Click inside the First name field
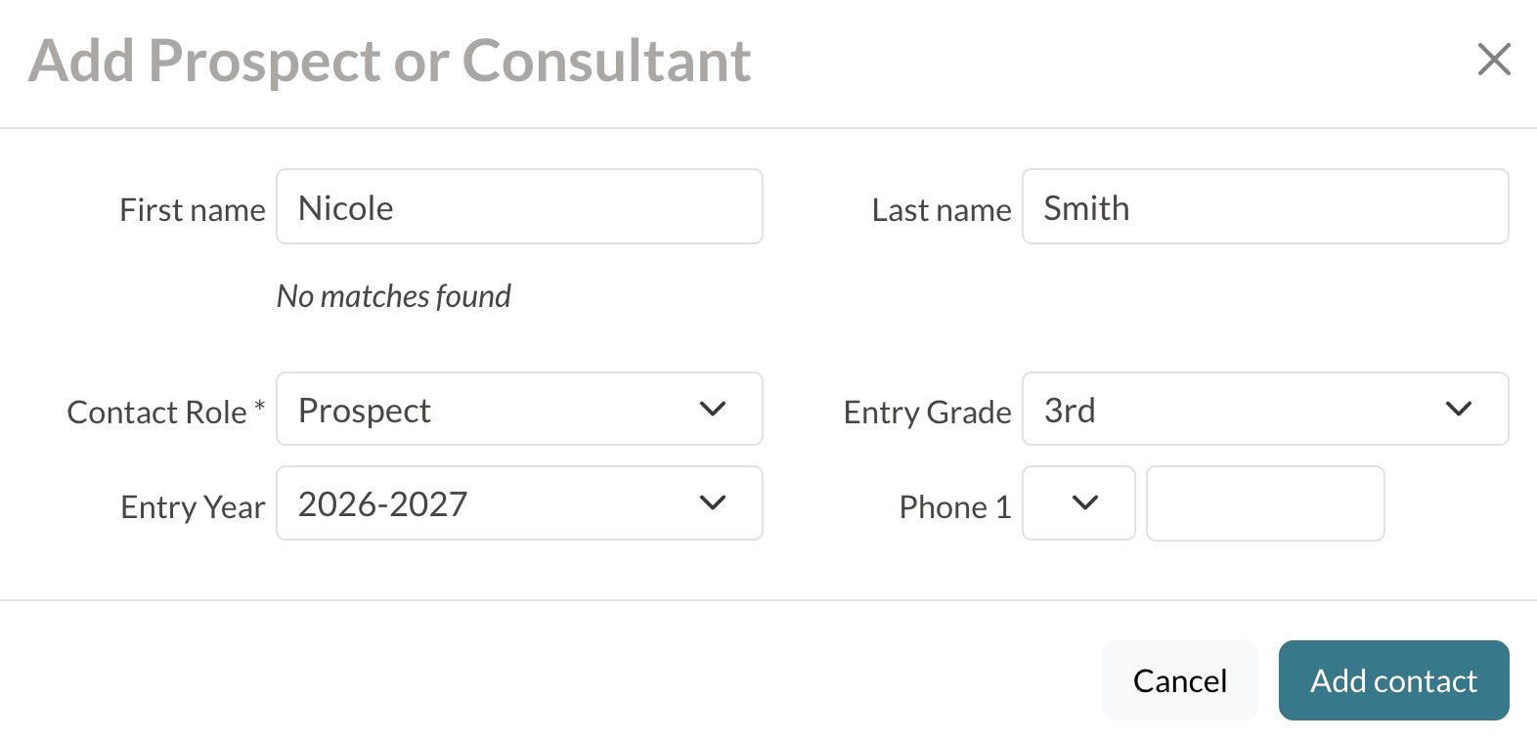The height and width of the screenshot is (741, 1537). [518, 206]
